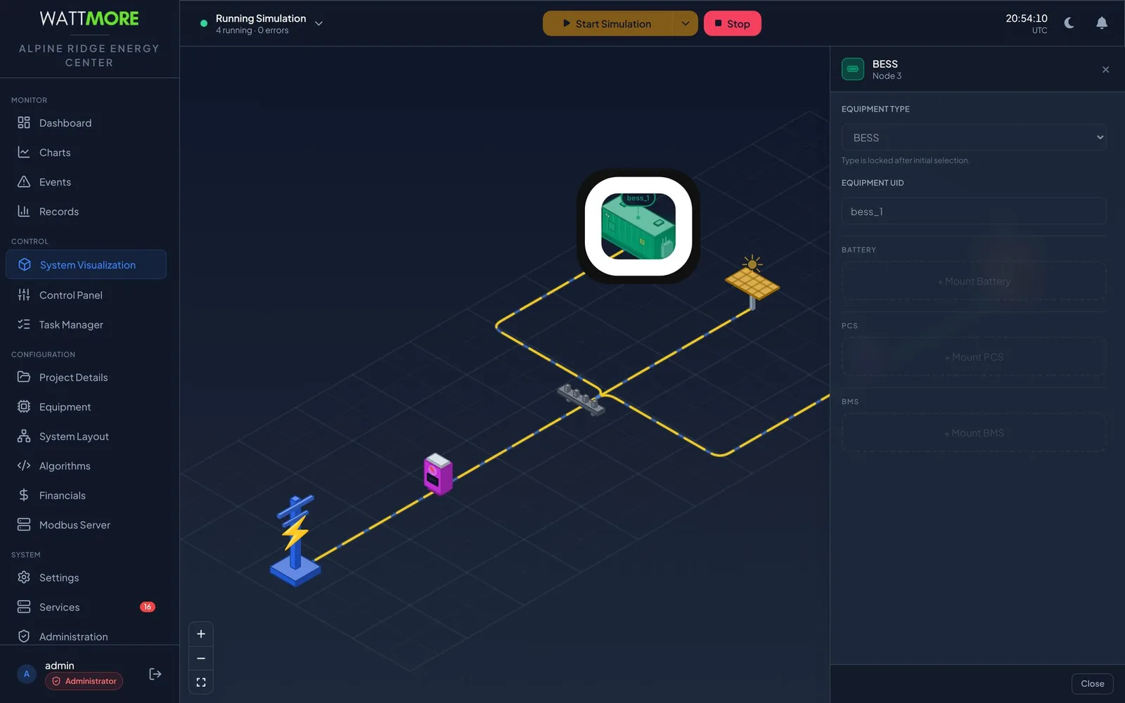
Task: Zoom out using the minus button
Action: pos(201,658)
